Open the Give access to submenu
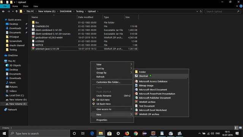Screen dimensions: 243x137 tap(112, 109)
